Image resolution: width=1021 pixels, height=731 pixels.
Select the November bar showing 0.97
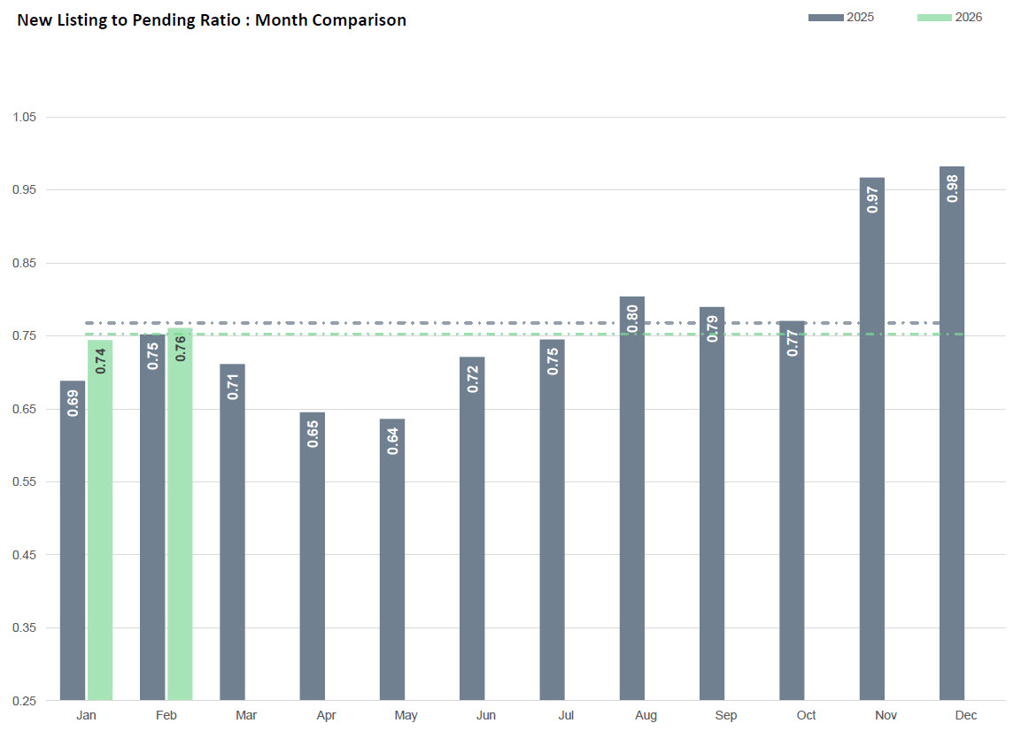pos(872,442)
